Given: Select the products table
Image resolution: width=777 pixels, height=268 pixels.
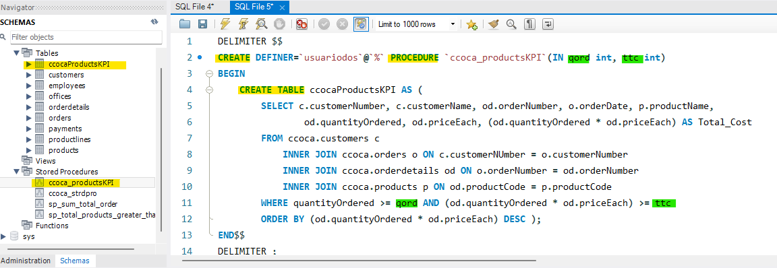Looking at the screenshot, I should tap(63, 149).
